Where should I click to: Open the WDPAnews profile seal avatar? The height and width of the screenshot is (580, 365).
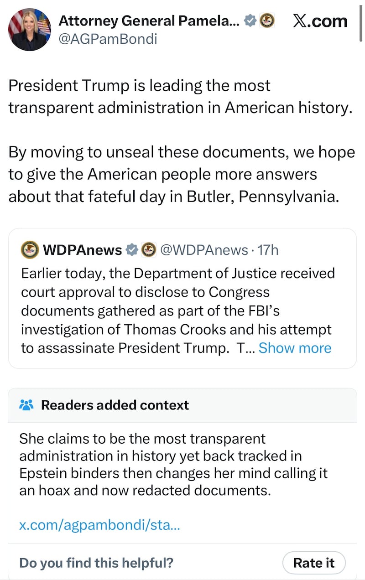coord(29,249)
